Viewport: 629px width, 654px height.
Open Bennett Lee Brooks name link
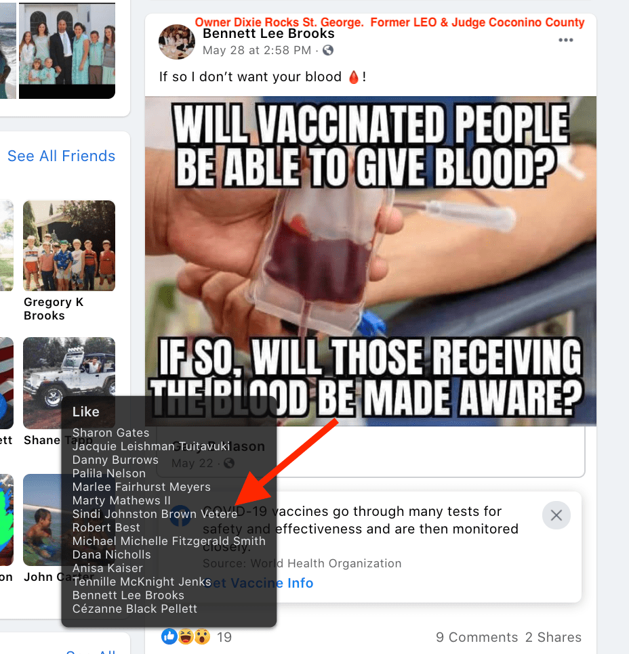[x=268, y=33]
